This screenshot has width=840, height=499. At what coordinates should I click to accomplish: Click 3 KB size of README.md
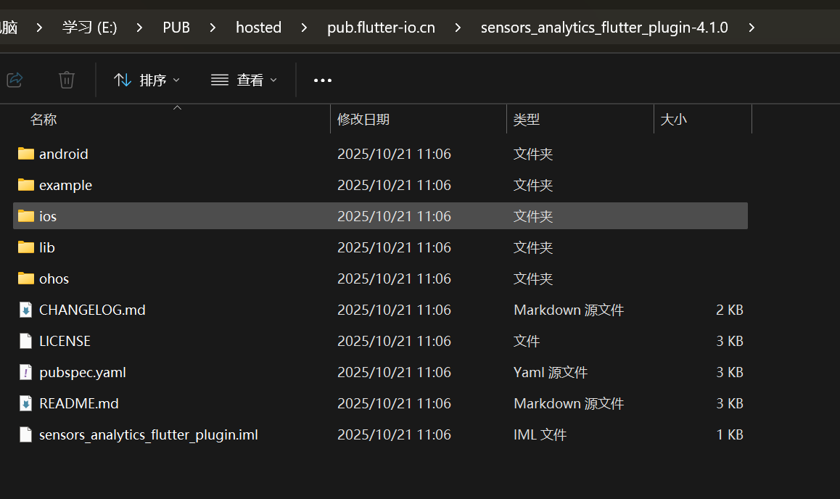tap(730, 403)
